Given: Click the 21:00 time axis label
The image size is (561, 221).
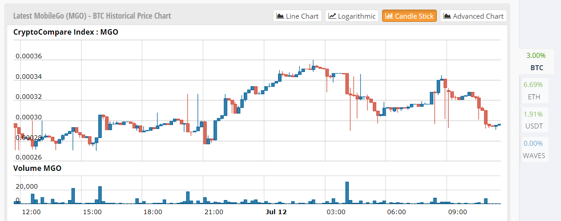Looking at the screenshot, I should tap(214, 212).
